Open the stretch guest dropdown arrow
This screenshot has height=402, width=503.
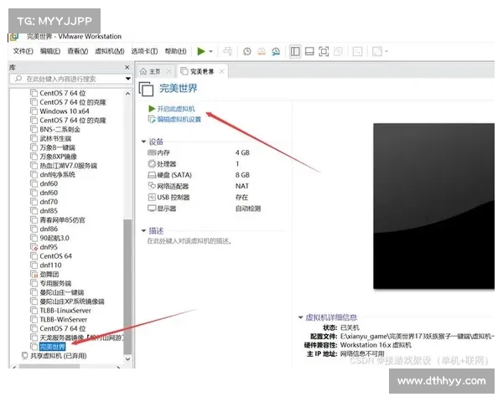click(x=386, y=51)
